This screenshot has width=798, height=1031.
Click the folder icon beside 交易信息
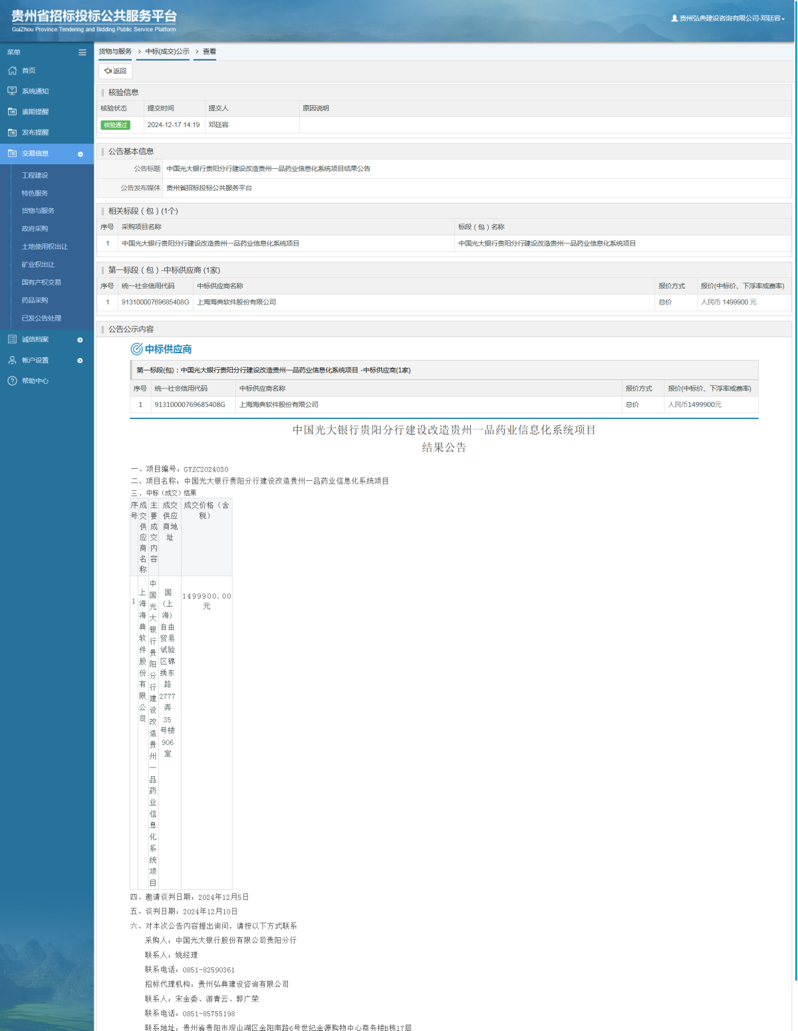pyautogui.click(x=12, y=153)
